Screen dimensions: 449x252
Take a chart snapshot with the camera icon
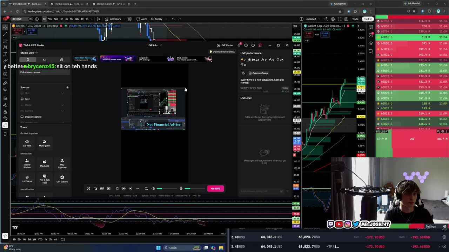pos(346,19)
